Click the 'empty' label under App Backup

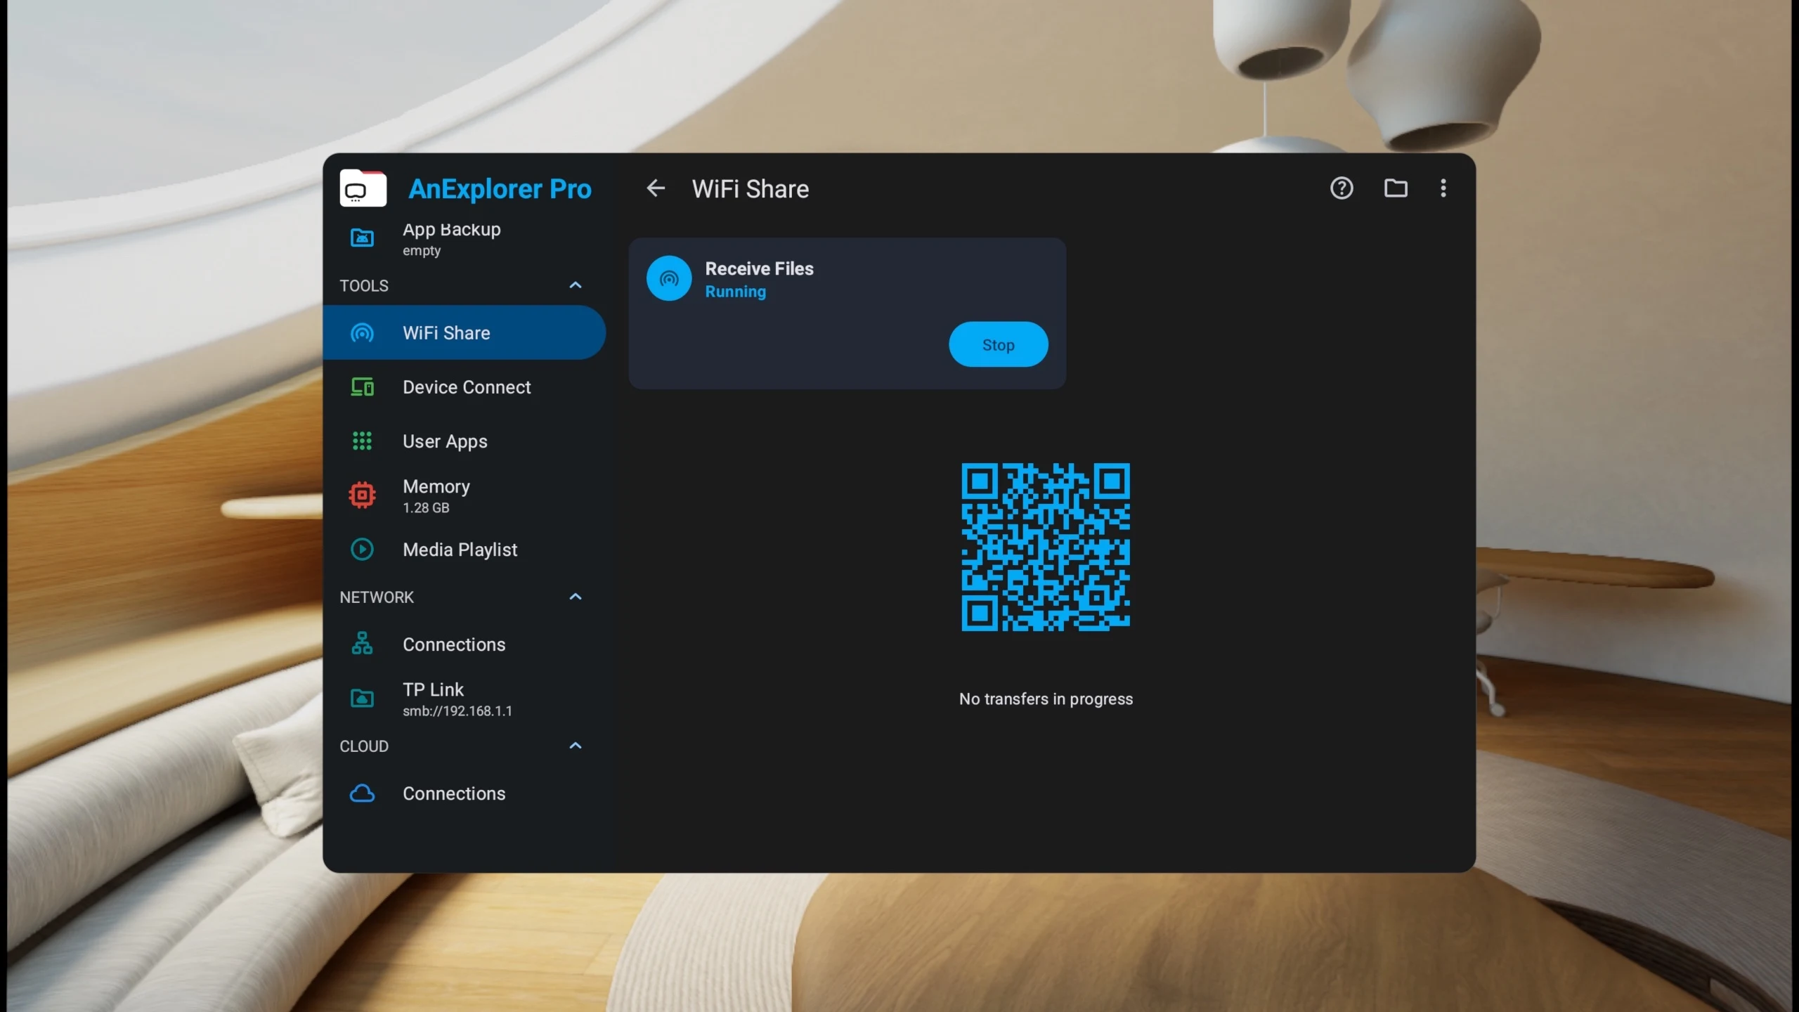422,251
